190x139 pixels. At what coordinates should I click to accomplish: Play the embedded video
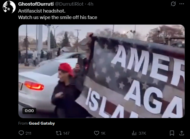pos(102,71)
